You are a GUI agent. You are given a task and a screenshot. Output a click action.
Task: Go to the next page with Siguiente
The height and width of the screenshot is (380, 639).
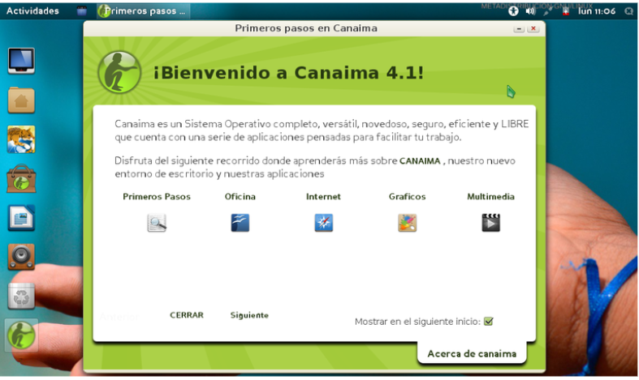[249, 315]
